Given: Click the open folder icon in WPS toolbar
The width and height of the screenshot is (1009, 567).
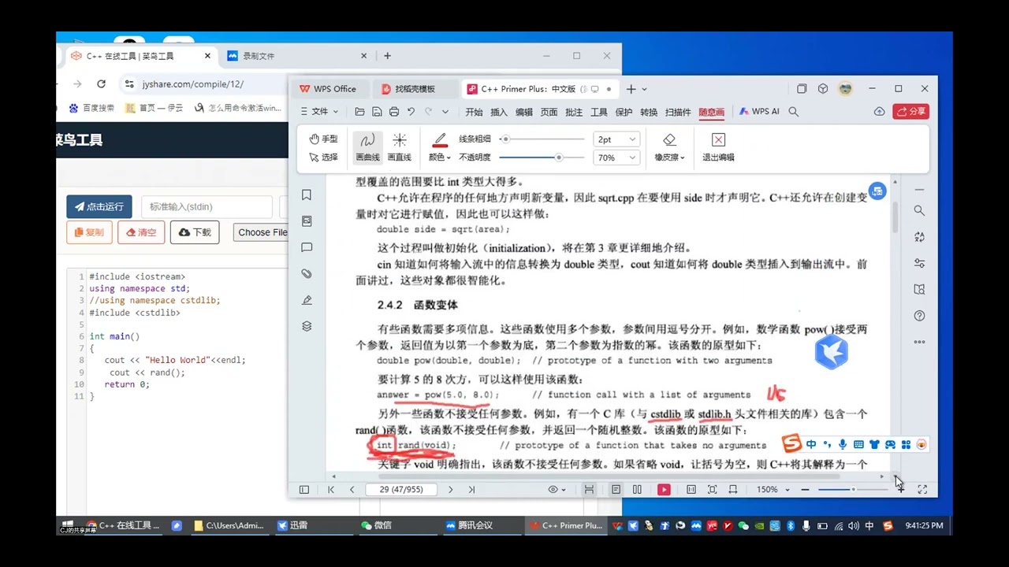Looking at the screenshot, I should click(x=360, y=112).
